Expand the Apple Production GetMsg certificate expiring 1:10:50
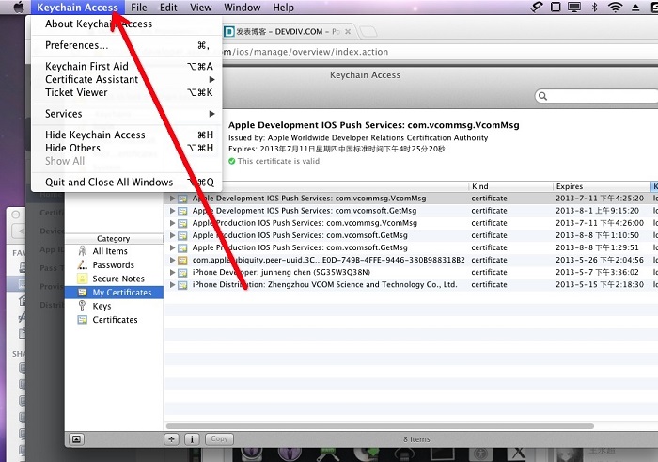The image size is (658, 462). pyautogui.click(x=172, y=235)
